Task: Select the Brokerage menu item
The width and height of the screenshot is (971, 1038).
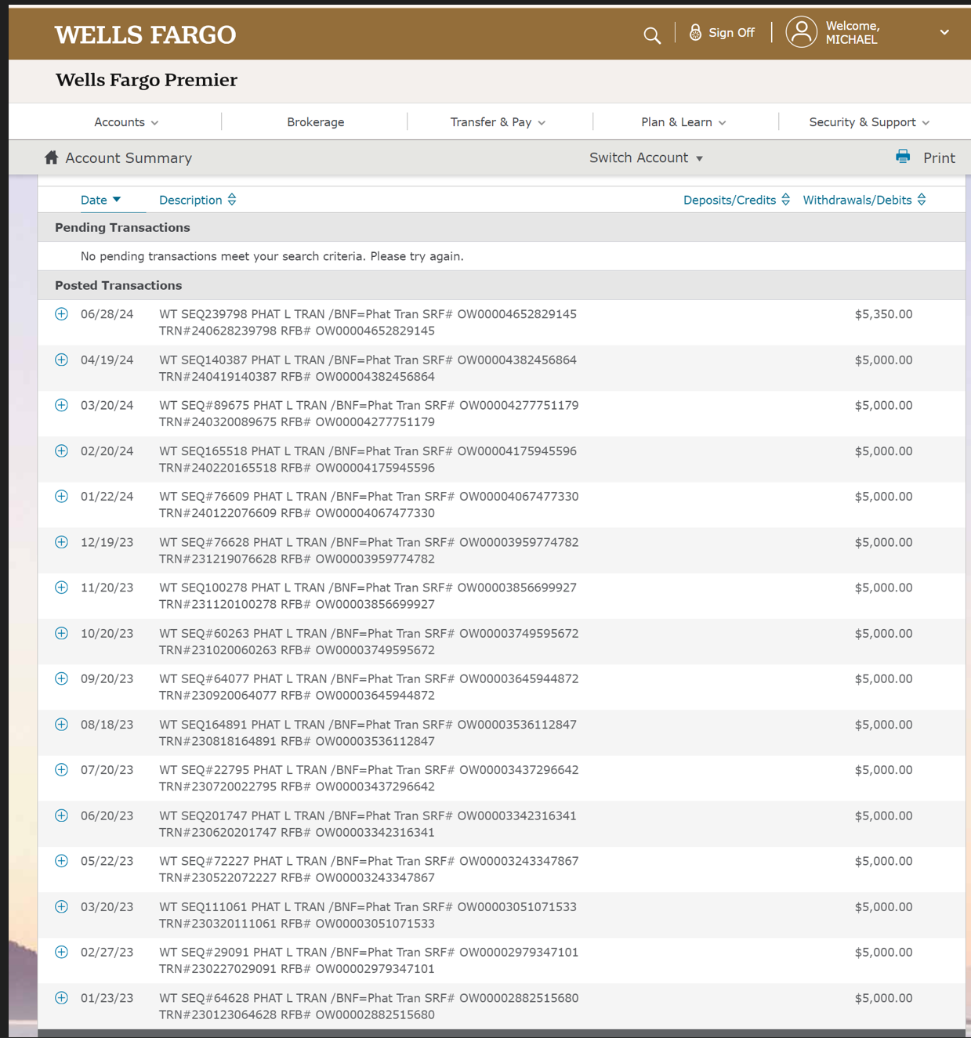Action: click(x=315, y=121)
